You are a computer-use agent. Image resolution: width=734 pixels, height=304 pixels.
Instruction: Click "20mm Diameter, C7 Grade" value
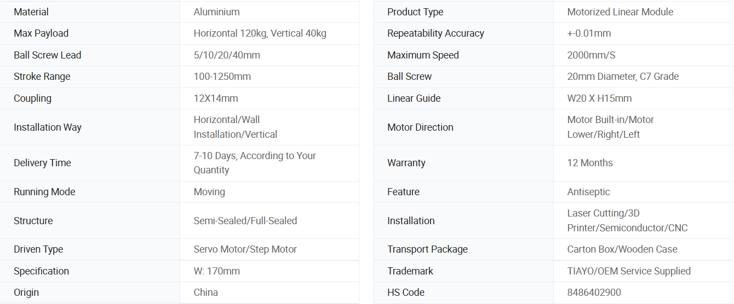click(623, 77)
